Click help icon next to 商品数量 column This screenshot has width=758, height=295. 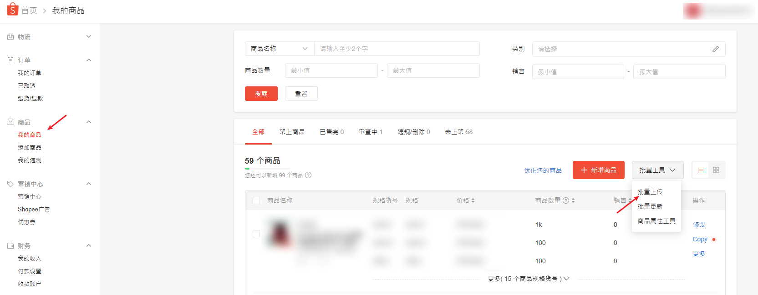pos(566,200)
